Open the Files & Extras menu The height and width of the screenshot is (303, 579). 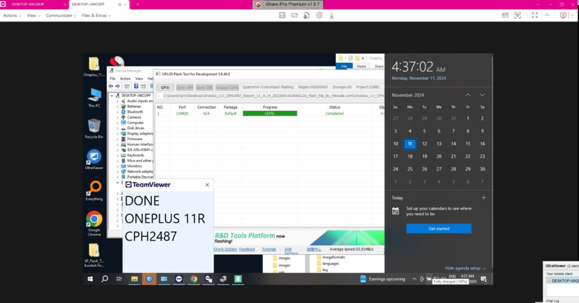pyautogui.click(x=96, y=15)
